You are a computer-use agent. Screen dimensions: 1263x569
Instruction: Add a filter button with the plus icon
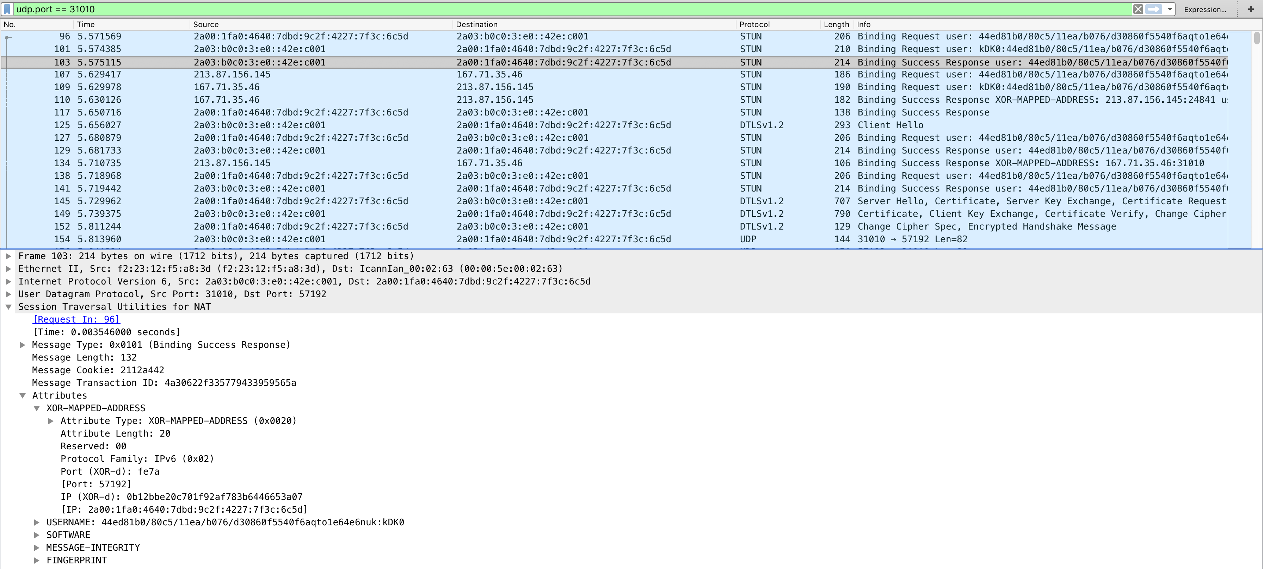click(x=1251, y=9)
